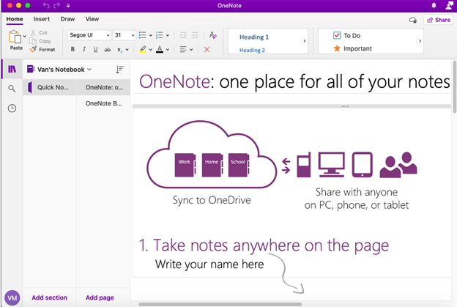
Task: Expand the alignment dropdown arrow
Action: pos(191,50)
